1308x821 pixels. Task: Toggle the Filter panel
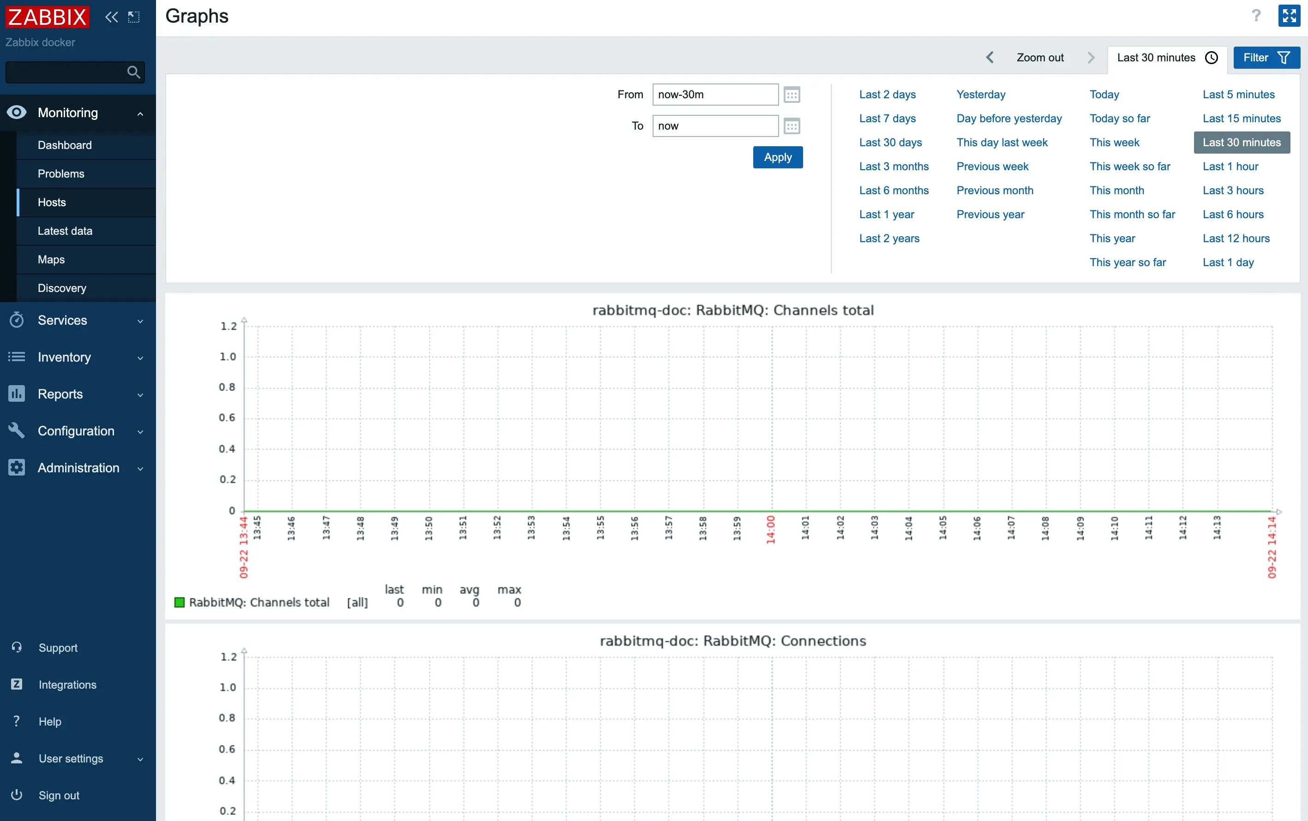coord(1266,58)
